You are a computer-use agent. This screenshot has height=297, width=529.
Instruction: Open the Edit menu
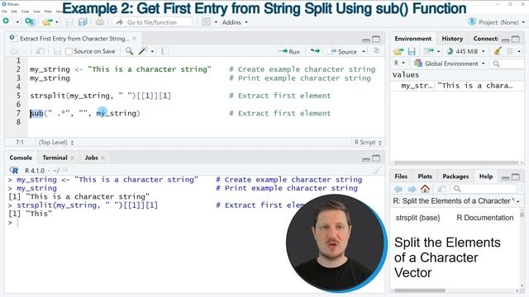point(14,12)
